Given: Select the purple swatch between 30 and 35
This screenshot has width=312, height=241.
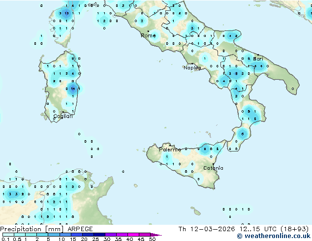Looking at the screenshot, I should point(110,235).
